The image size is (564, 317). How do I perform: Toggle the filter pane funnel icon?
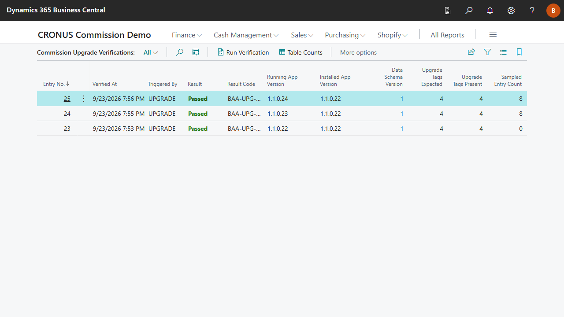click(x=487, y=52)
